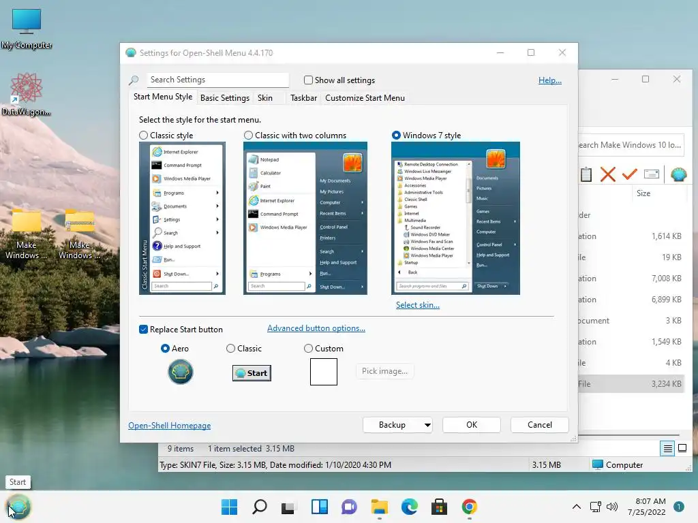Launch Chat from the taskbar
This screenshot has width=698, height=523.
[x=350, y=507]
